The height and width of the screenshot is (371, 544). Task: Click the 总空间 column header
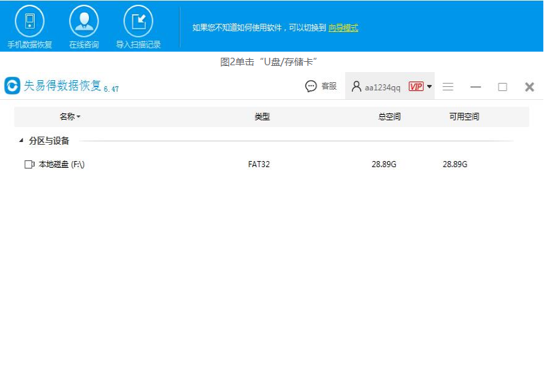389,117
